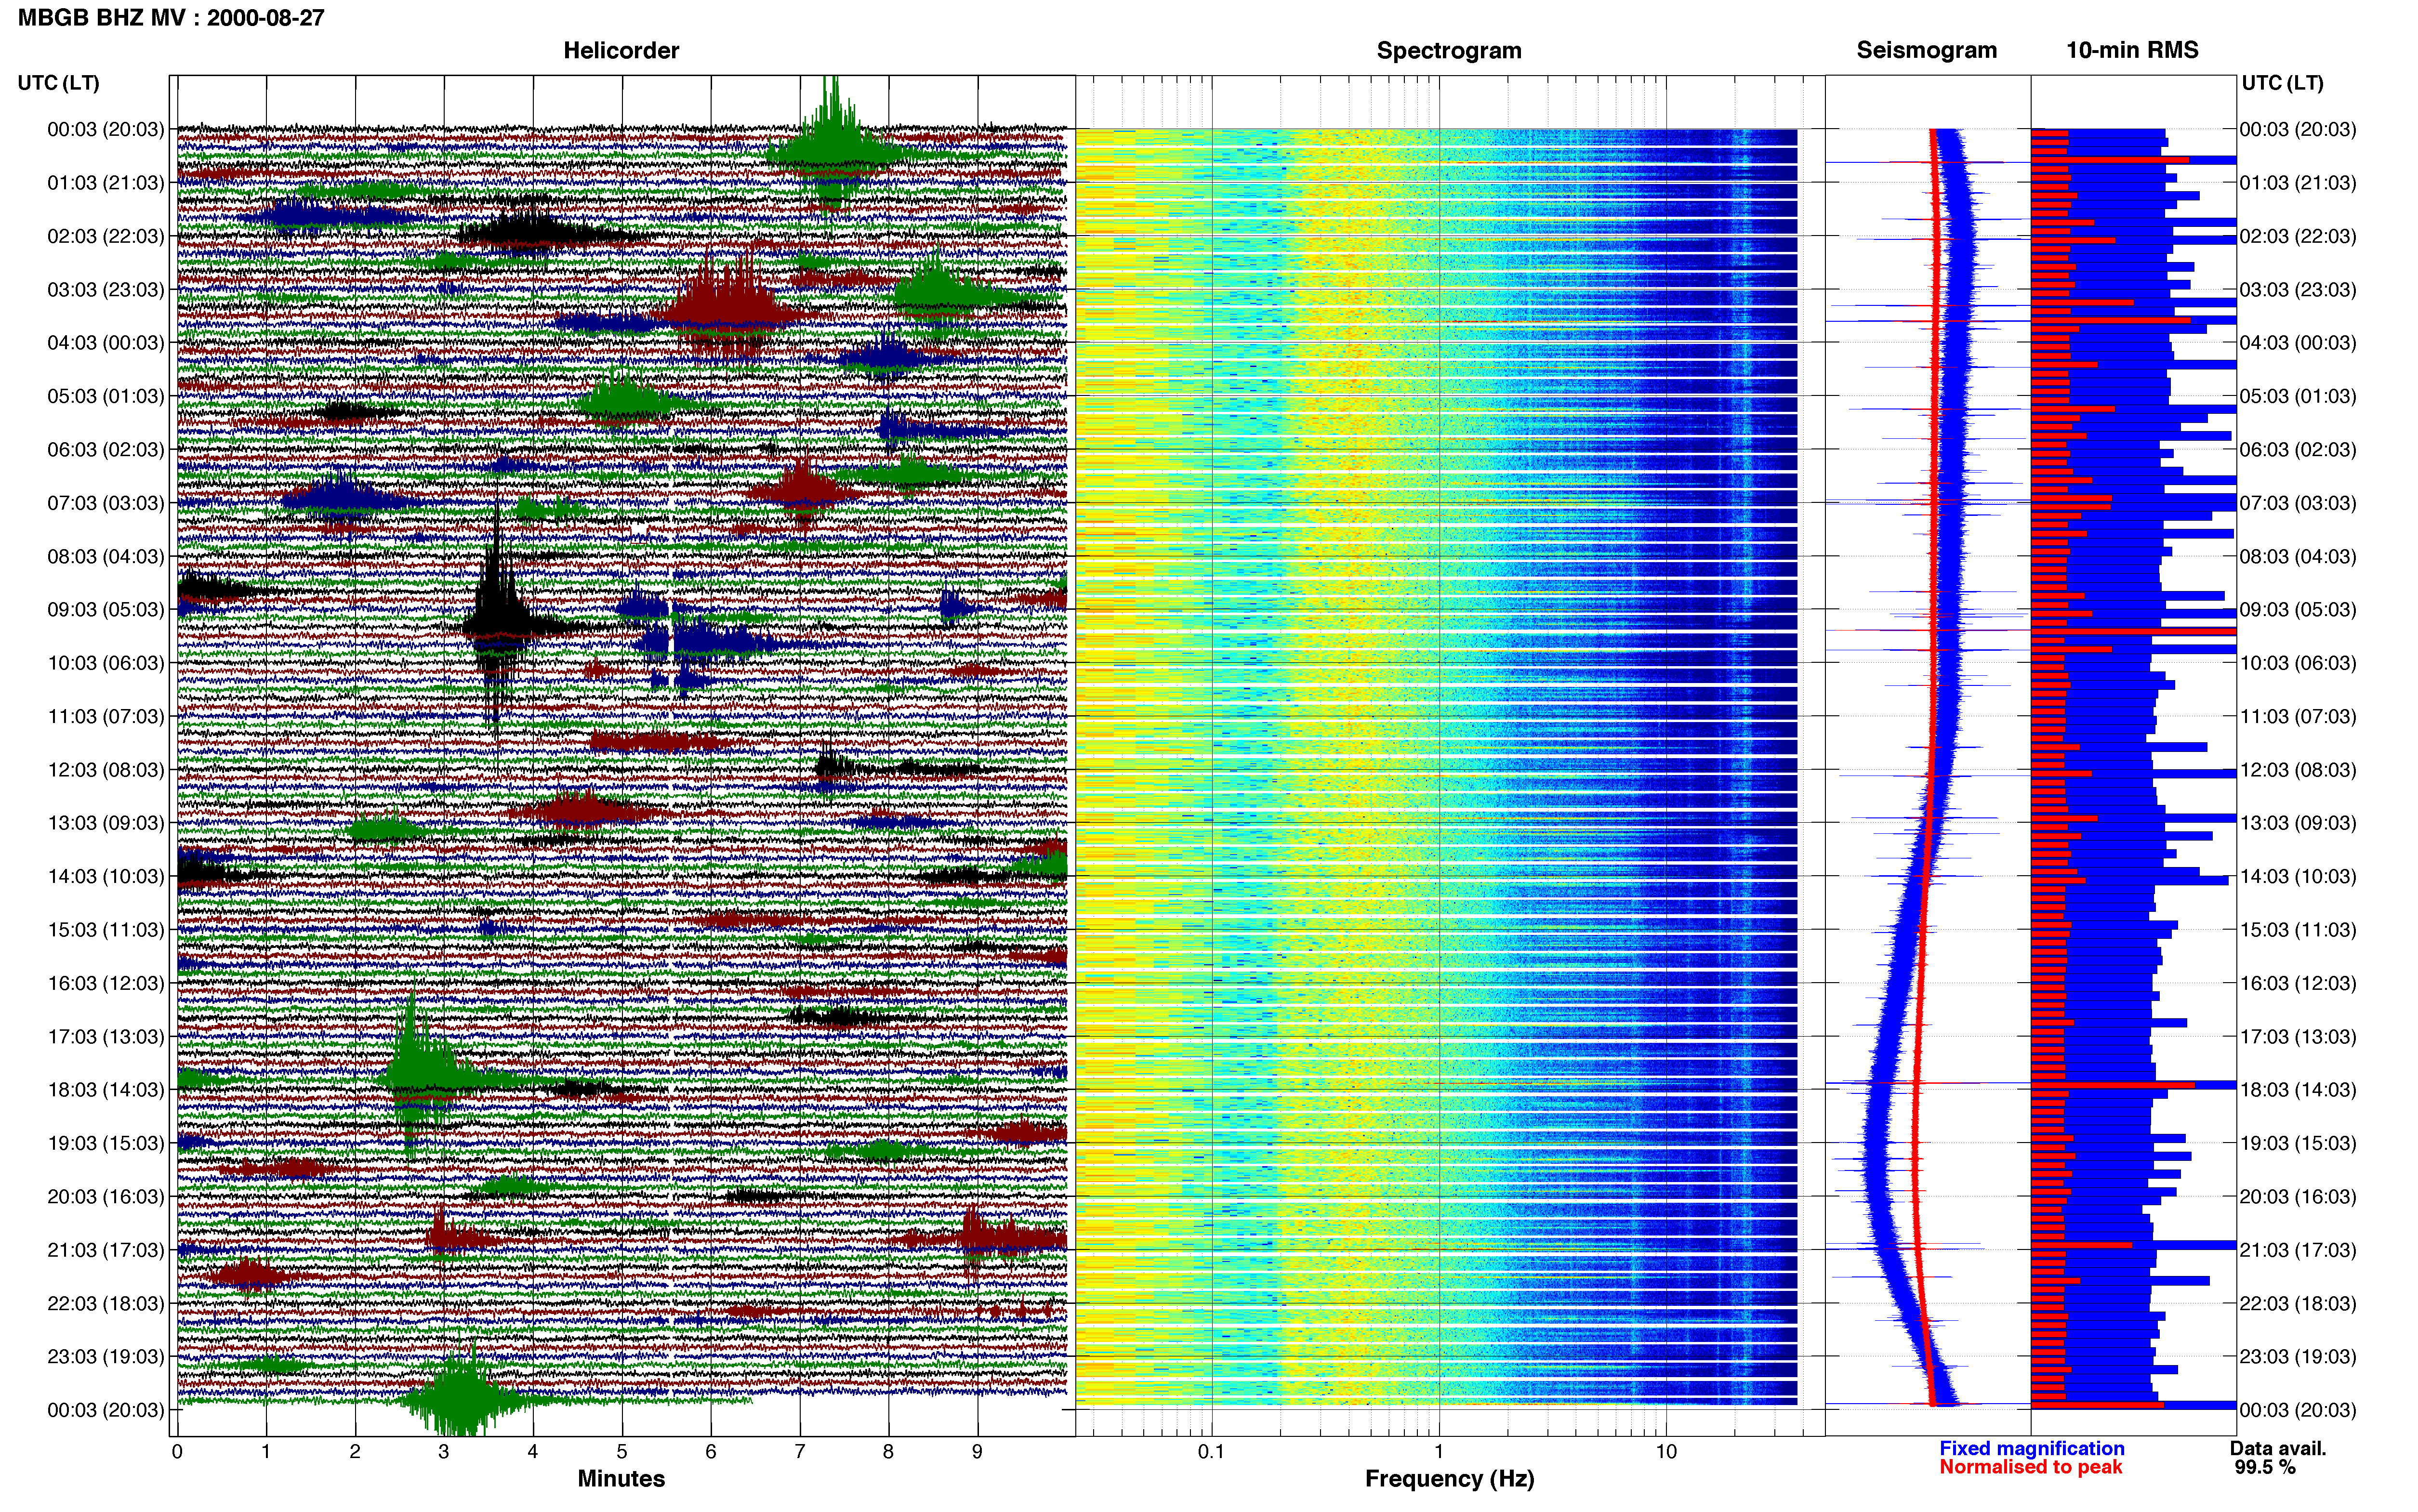Click left time label '03:03 (23:03)'
This screenshot has width=2418, height=1512.
[x=105, y=290]
